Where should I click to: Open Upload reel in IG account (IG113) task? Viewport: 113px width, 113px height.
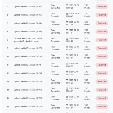tap(28, 81)
